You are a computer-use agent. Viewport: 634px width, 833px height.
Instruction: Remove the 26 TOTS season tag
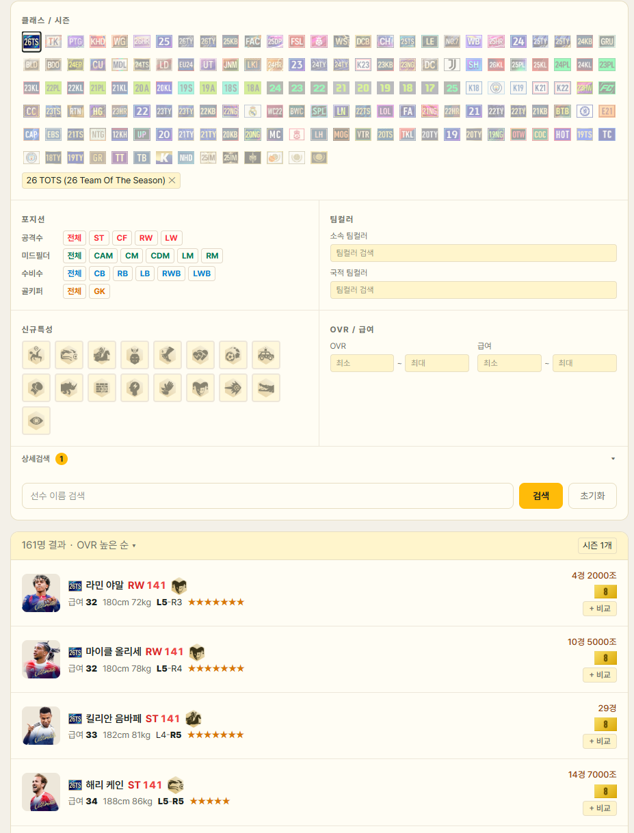pos(172,181)
